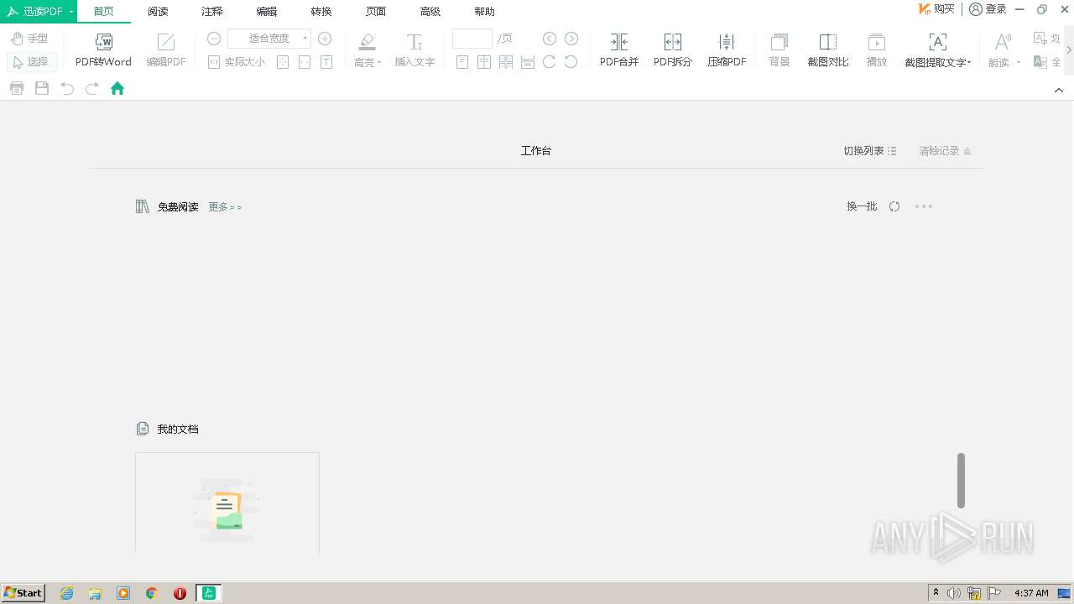
Task: Launch the PDF拆分 split tool
Action: (672, 43)
